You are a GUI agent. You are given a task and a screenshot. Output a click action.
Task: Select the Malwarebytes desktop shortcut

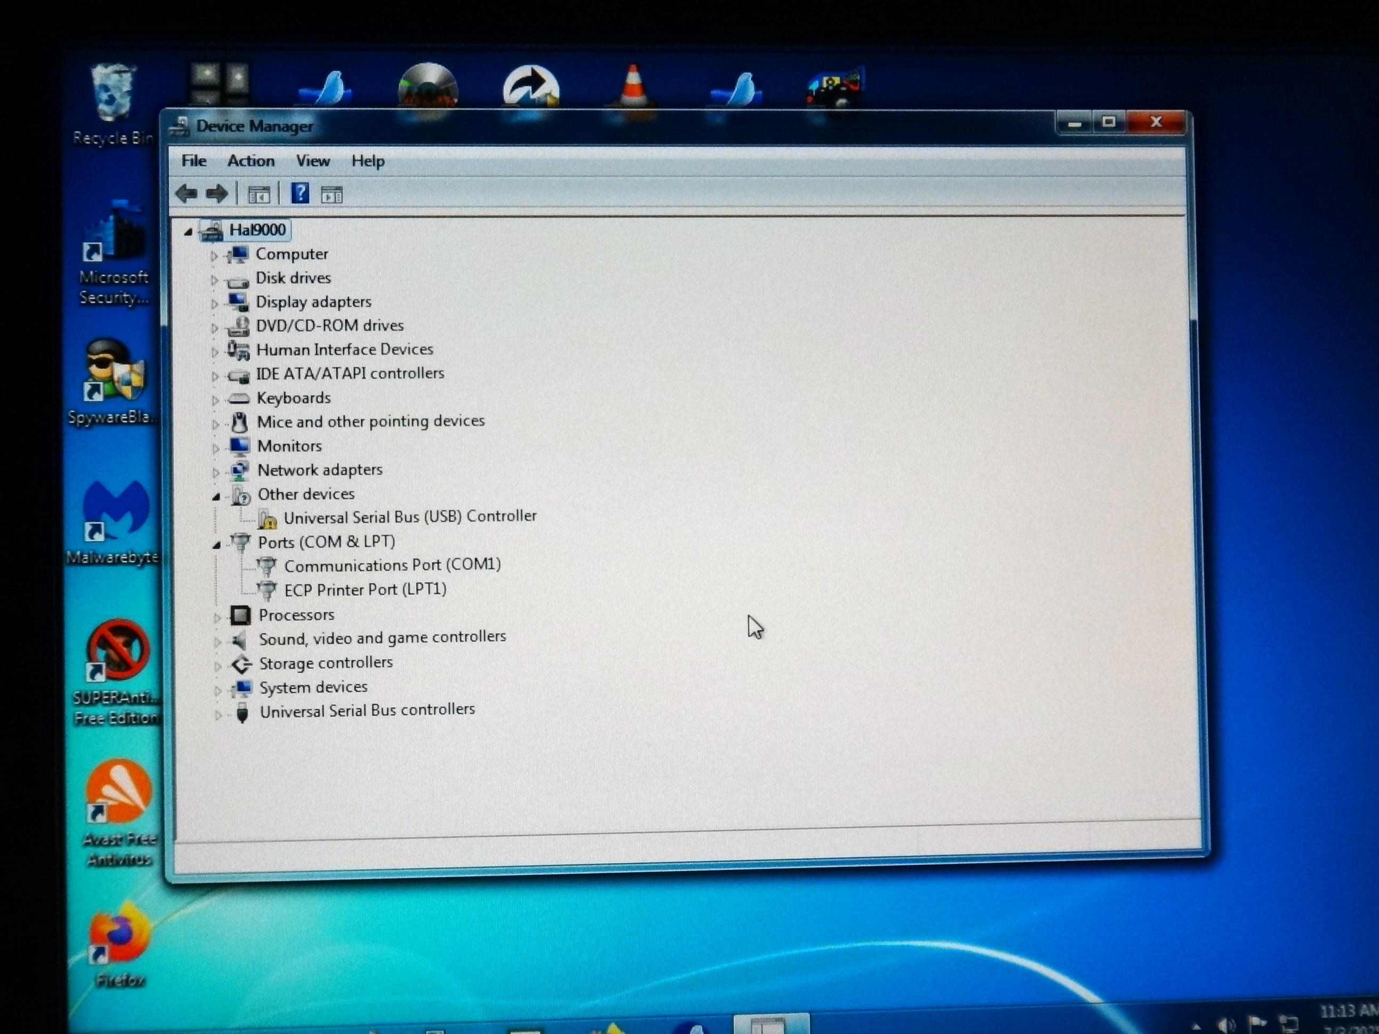[x=115, y=522]
